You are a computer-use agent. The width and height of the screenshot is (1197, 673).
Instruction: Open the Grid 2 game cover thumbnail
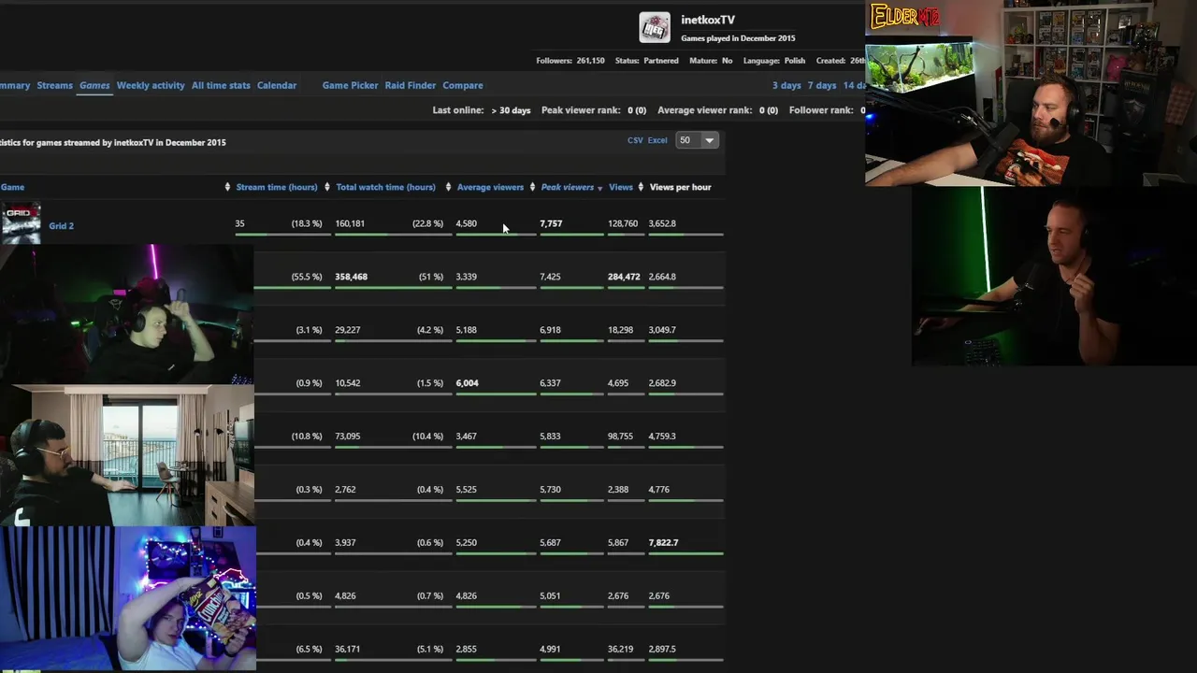tap(21, 224)
